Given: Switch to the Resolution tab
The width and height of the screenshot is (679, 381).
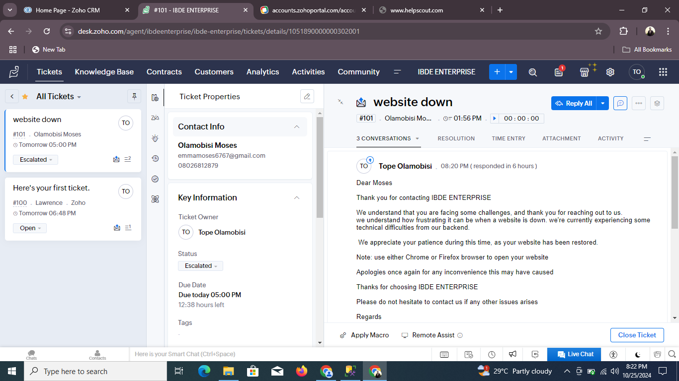Looking at the screenshot, I should [456, 139].
